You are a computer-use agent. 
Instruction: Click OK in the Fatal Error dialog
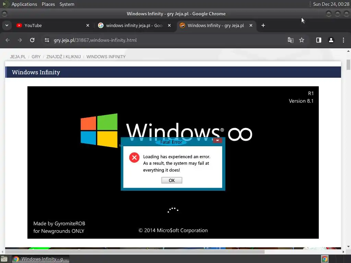click(172, 180)
